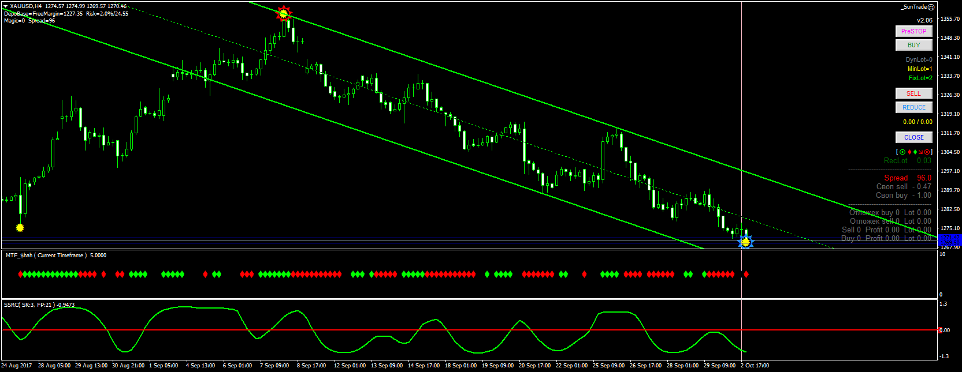
Task: Click the blue star marker at latest candle
Action: tap(746, 242)
